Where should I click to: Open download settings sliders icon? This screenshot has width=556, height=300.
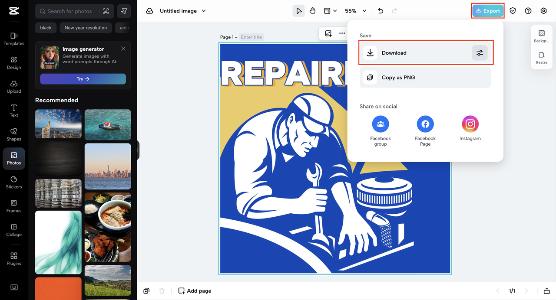point(480,53)
